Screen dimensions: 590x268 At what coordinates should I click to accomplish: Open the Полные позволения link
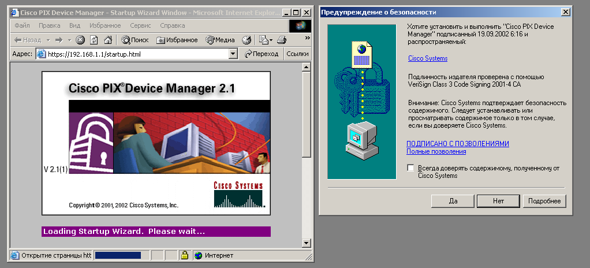click(x=436, y=152)
